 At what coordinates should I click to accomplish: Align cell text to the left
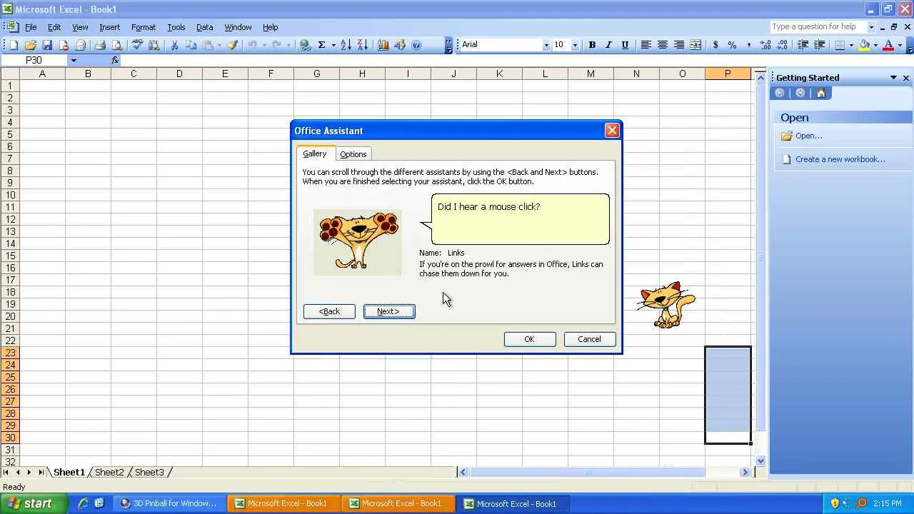tap(646, 45)
